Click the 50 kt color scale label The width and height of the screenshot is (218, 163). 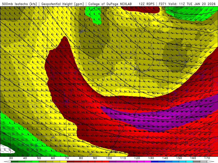click(39, 158)
